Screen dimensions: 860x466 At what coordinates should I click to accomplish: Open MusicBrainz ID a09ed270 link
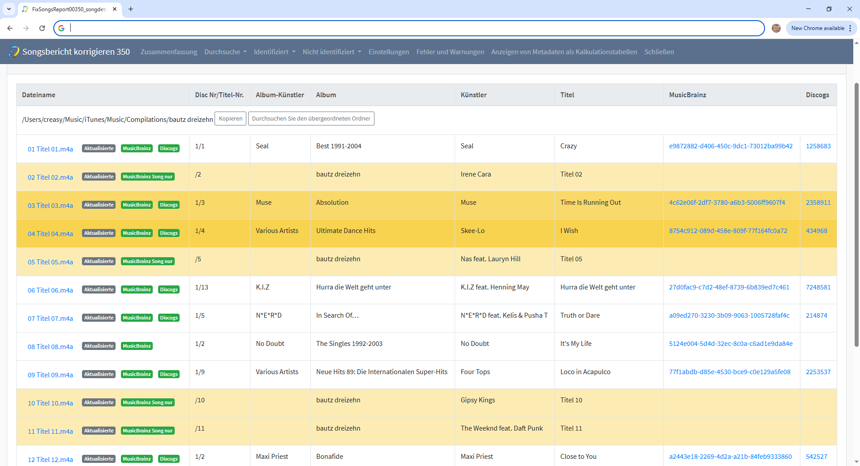pyautogui.click(x=729, y=315)
